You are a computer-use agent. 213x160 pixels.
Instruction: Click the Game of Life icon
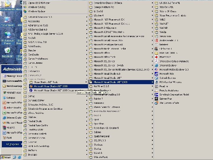(x=156, y=103)
